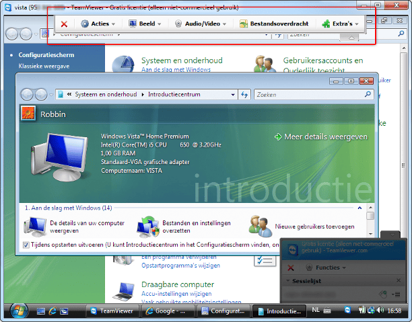Open 'De details van uw computer weergeven'
The height and width of the screenshot is (322, 412).
(74, 227)
